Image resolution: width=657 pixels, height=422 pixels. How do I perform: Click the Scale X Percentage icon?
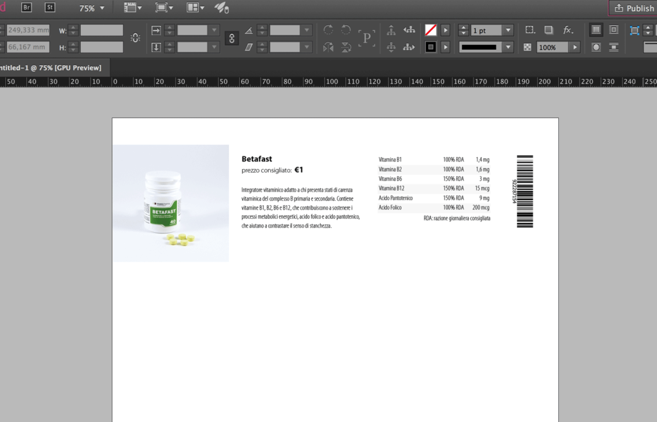tap(157, 30)
